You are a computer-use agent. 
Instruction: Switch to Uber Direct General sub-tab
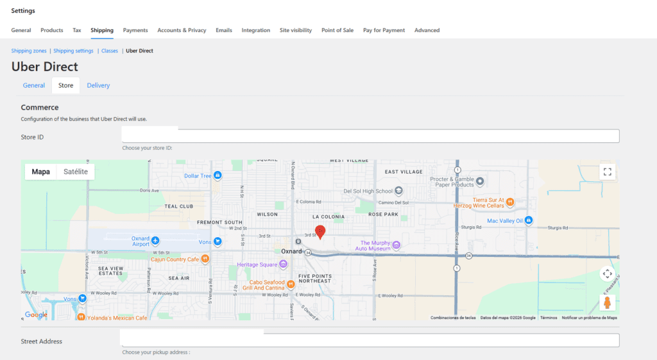coord(33,85)
